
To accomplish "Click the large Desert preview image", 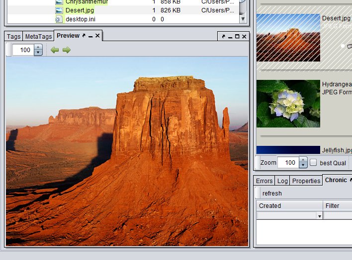I will (x=127, y=151).
